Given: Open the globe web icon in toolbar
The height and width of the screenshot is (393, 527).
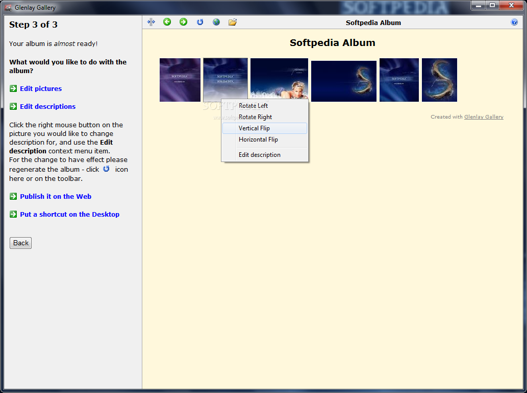Looking at the screenshot, I should 216,22.
